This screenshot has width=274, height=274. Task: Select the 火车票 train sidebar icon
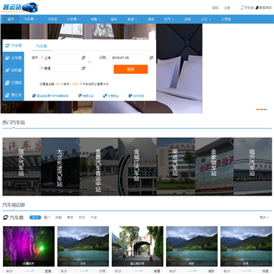click(x=8, y=58)
